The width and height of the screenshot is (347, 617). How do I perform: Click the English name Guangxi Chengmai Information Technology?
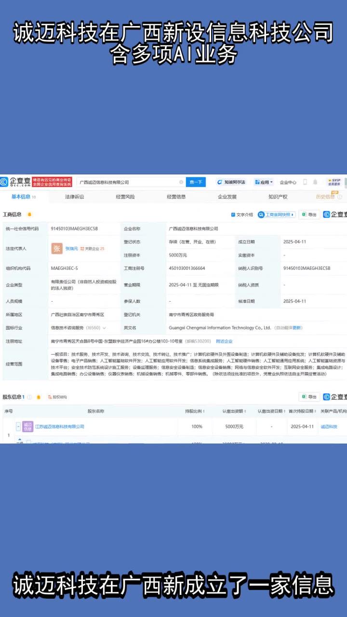pyautogui.click(x=219, y=328)
